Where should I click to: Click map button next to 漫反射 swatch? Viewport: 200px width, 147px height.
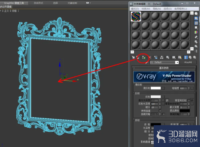163,88
